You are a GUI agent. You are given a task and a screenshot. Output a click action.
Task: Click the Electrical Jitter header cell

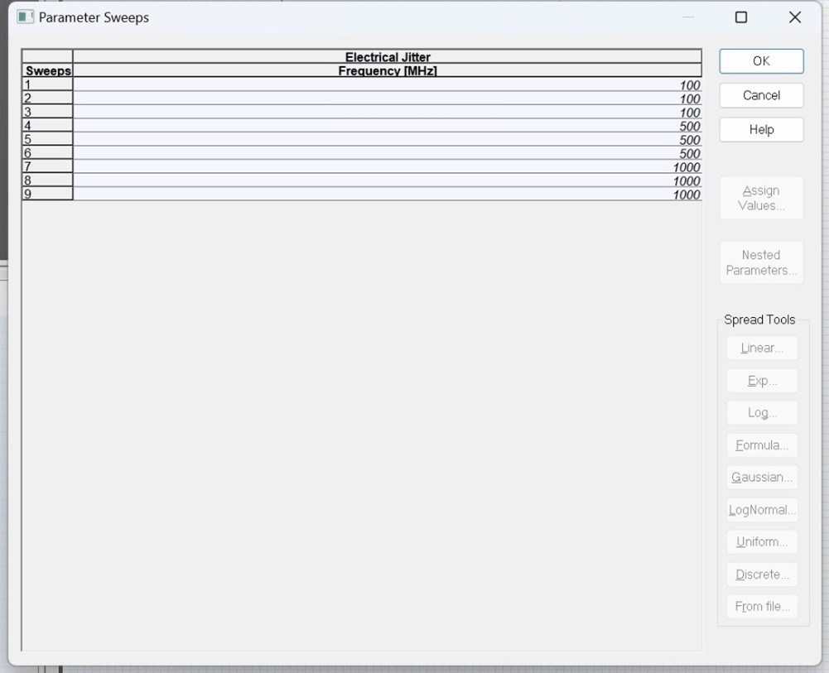[x=387, y=57]
